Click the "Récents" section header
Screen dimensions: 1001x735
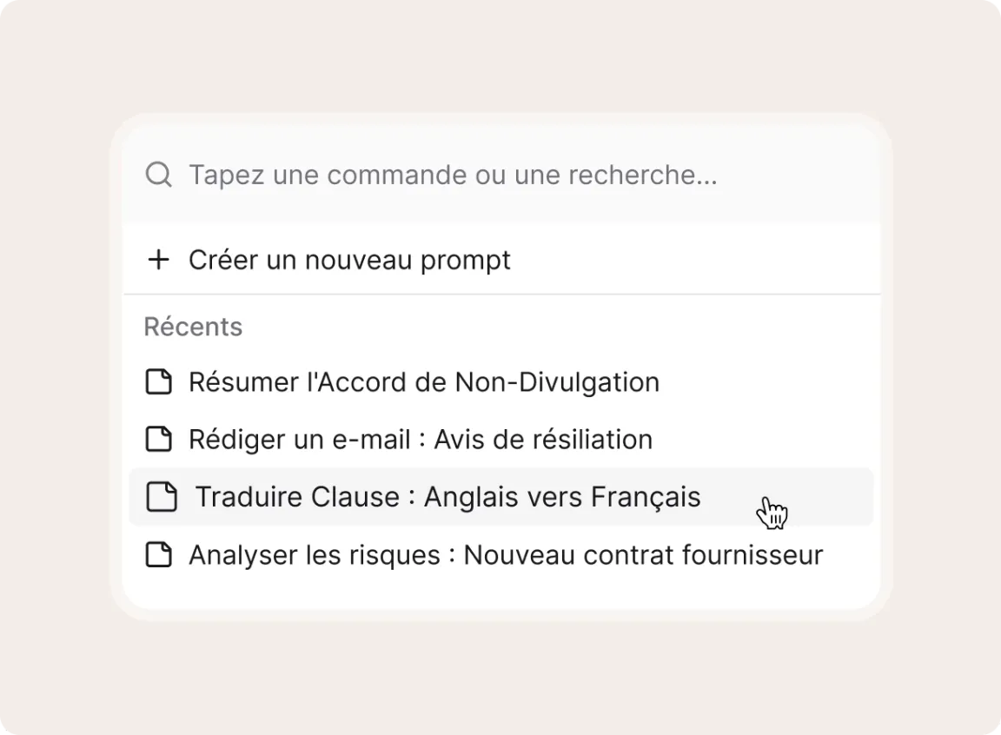(193, 327)
